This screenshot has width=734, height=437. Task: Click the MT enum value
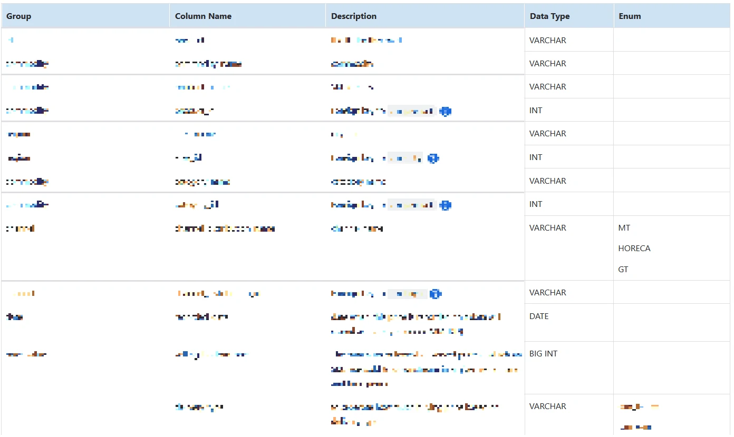(624, 228)
